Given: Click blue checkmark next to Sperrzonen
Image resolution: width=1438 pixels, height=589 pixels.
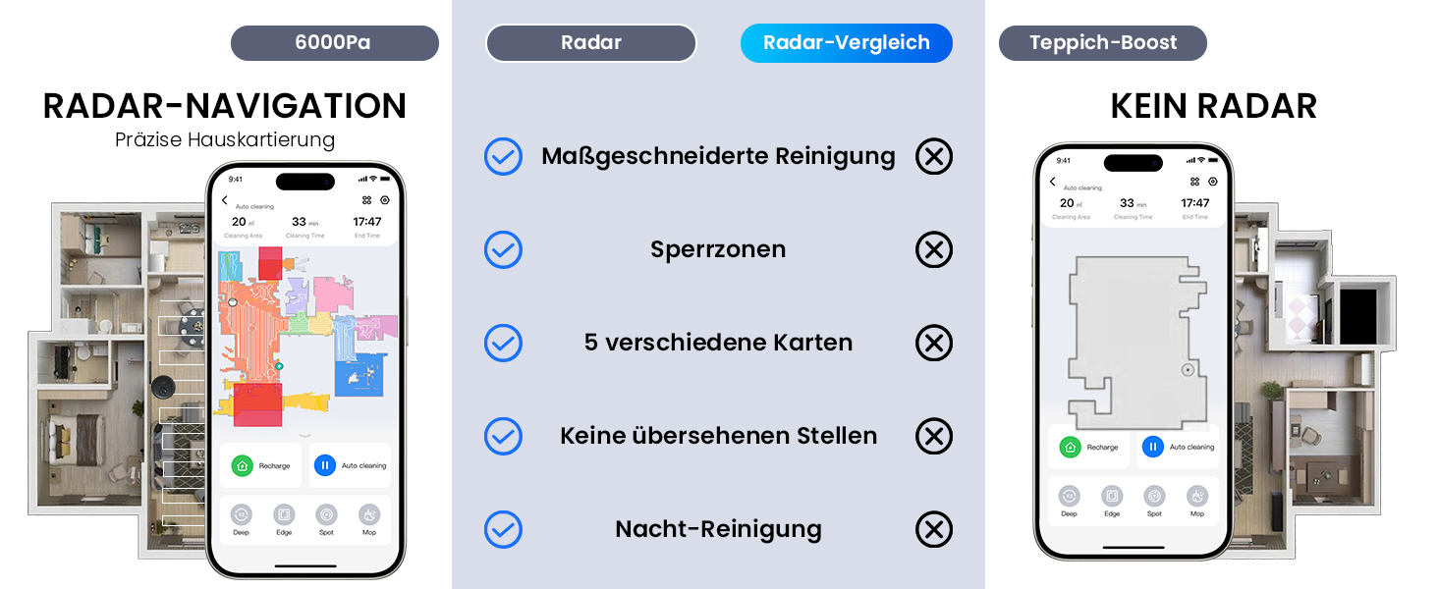Looking at the screenshot, I should coord(503,250).
